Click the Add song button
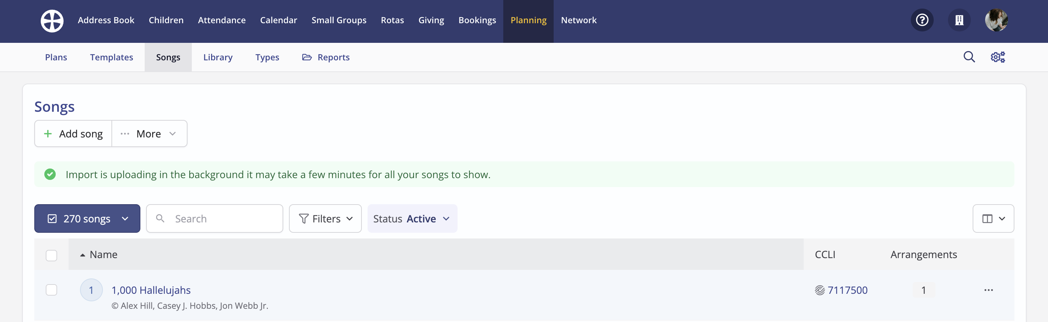 pos(73,134)
